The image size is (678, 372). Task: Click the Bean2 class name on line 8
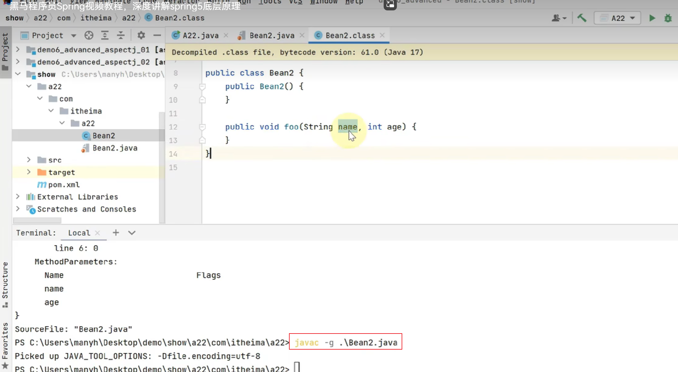pyautogui.click(x=281, y=73)
